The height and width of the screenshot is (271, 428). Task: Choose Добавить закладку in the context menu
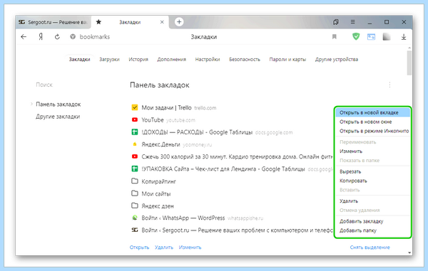tap(372, 221)
